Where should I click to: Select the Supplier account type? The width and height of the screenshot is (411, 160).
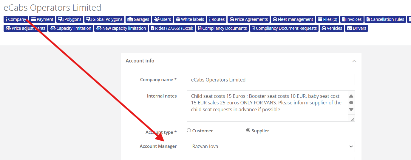click(248, 131)
